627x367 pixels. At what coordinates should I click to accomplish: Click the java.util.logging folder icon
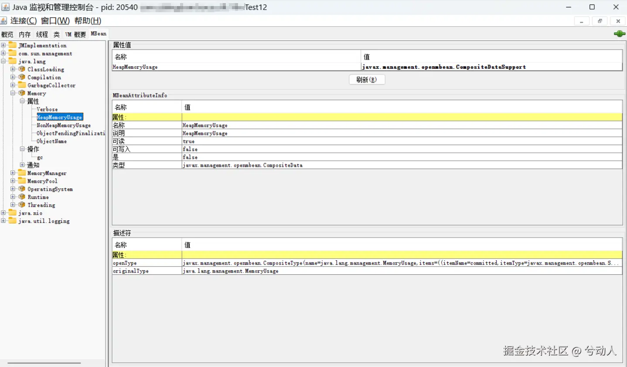click(x=13, y=221)
